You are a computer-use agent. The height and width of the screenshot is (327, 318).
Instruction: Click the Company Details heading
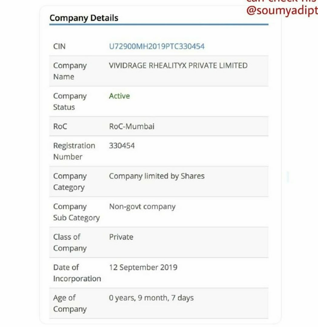tap(84, 18)
